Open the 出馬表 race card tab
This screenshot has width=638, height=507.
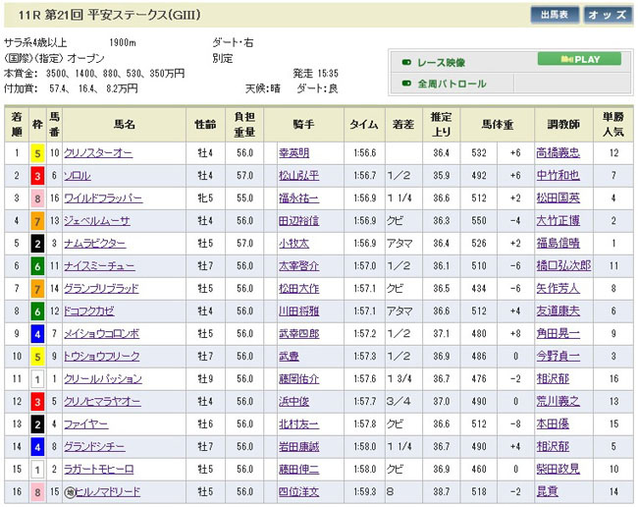pos(555,15)
